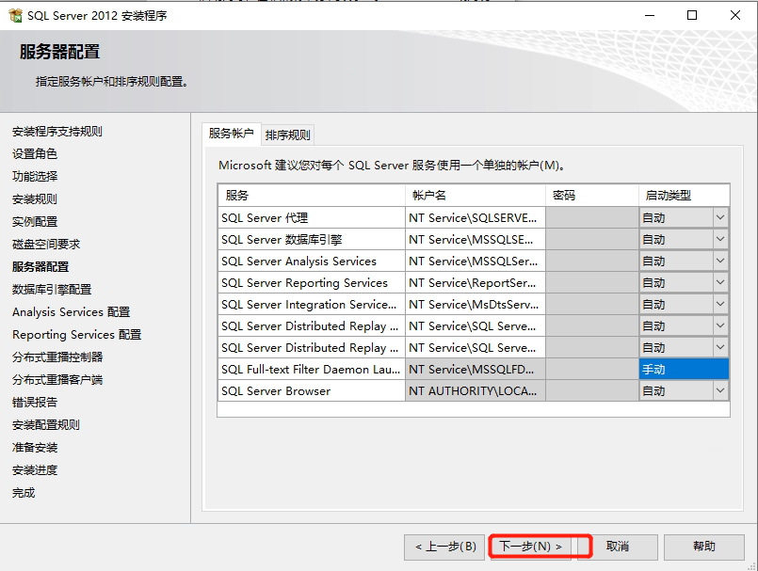This screenshot has width=758, height=571.
Task: Select 服务器配置 step in sidebar
Action: (40, 266)
